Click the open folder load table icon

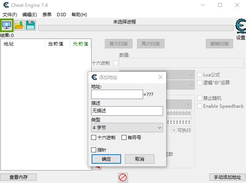click(19, 25)
